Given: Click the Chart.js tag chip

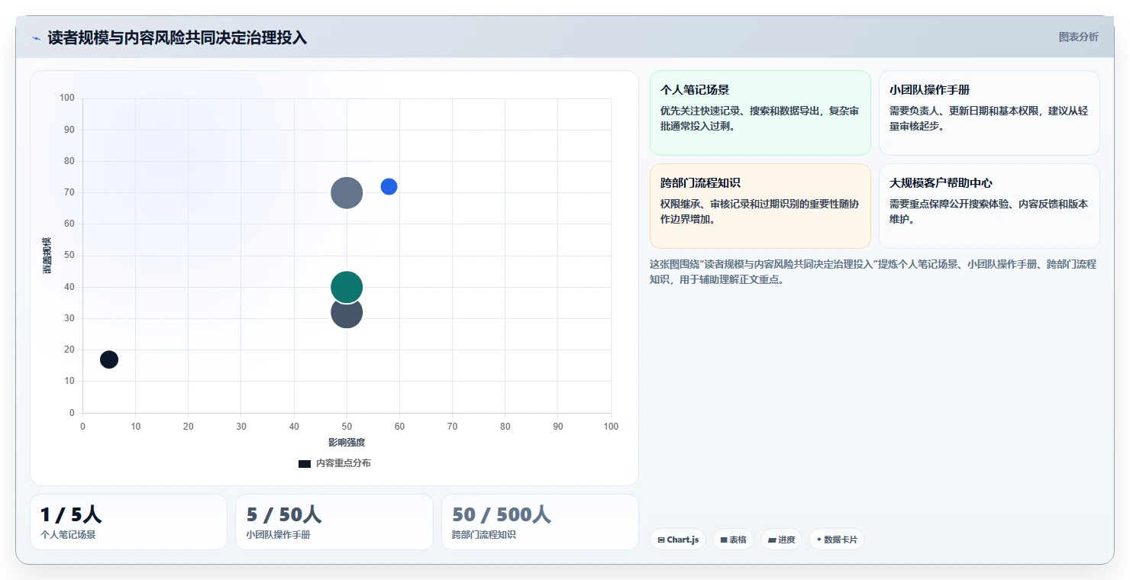Looking at the screenshot, I should click(x=678, y=540).
